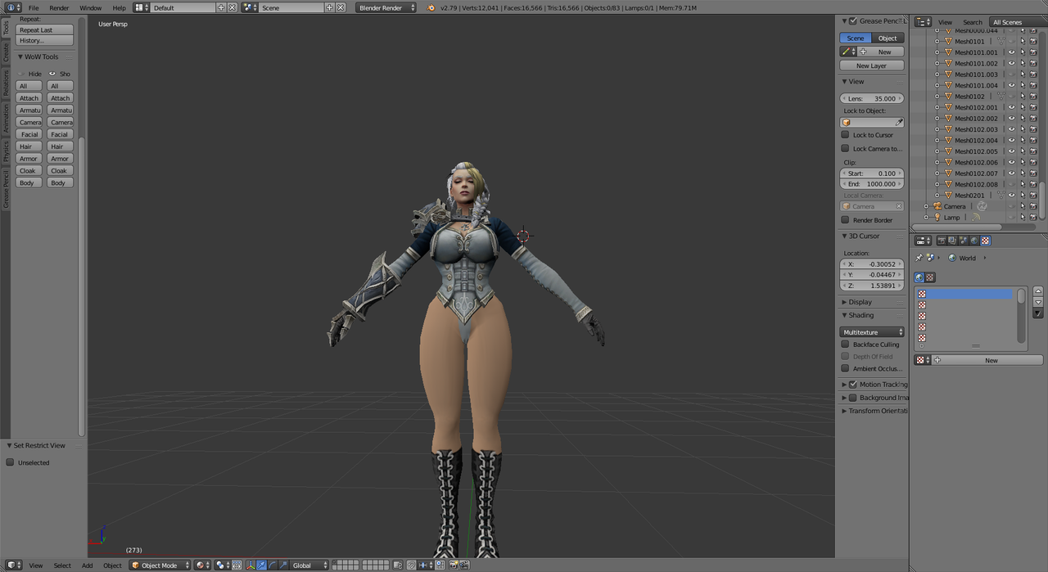This screenshot has height=572, width=1048.
Task: Open the Window menu
Action: [x=91, y=7]
